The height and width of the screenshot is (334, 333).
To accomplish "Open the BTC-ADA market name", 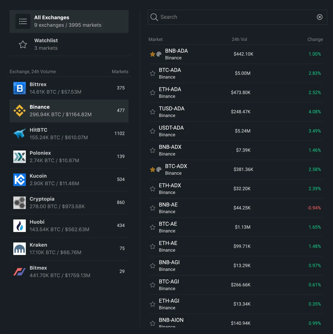I will [x=170, y=70].
